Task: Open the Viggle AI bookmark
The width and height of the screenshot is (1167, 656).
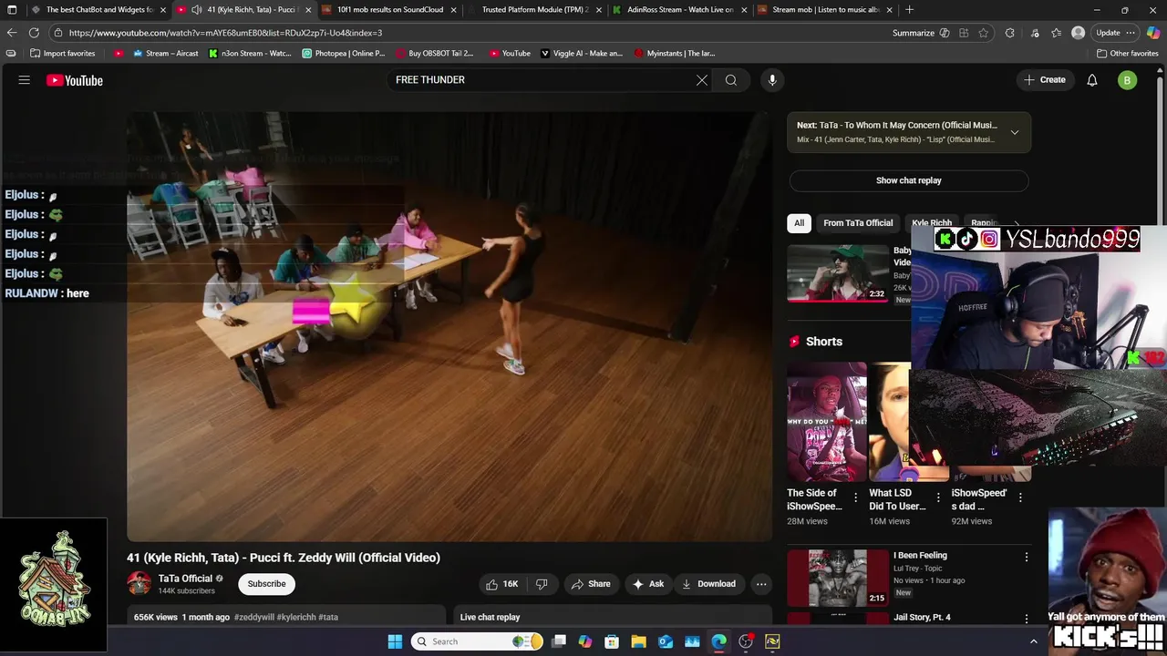Action: coord(582,54)
